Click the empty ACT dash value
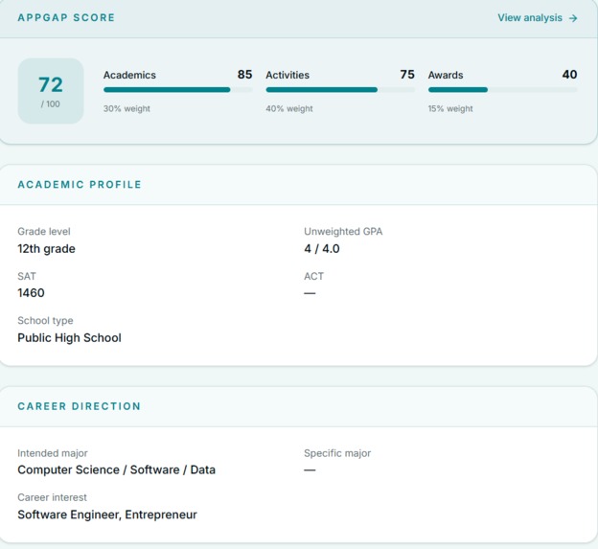Image resolution: width=598 pixels, height=549 pixels. click(x=310, y=293)
